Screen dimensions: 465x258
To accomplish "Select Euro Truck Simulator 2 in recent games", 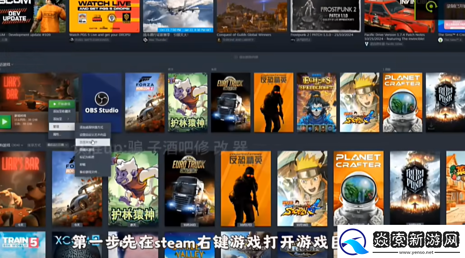I will 230,102.
